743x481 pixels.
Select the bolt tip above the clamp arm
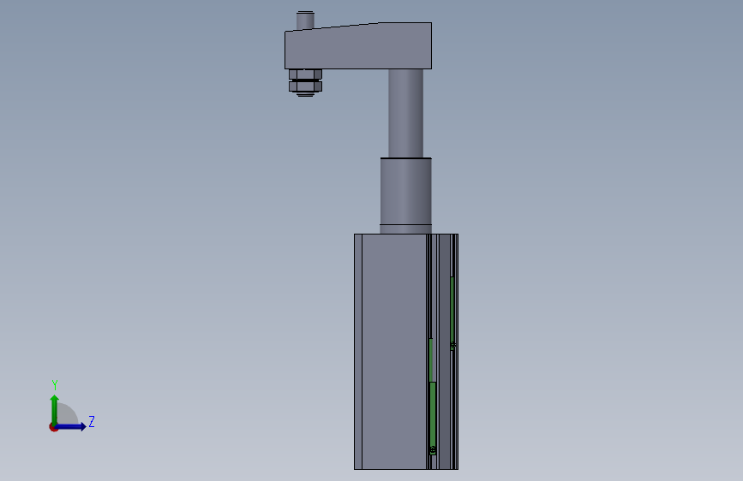[x=305, y=21]
